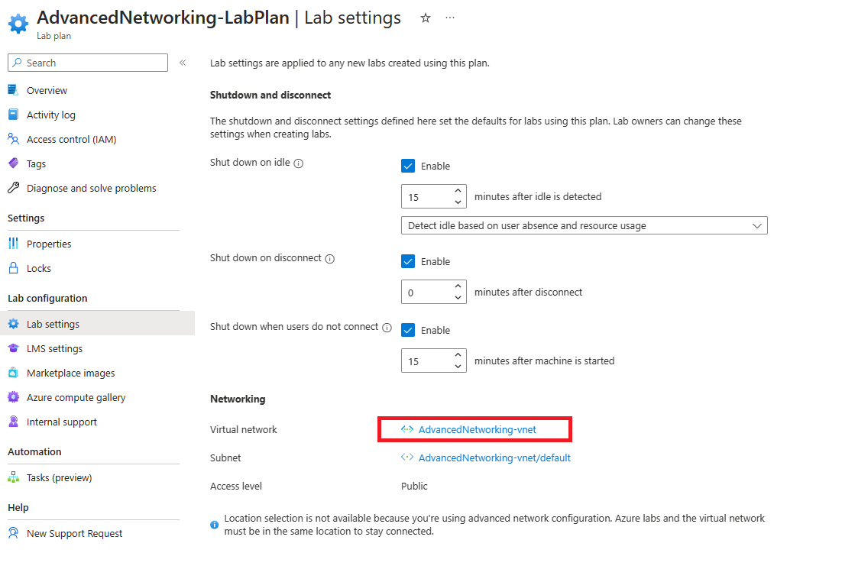This screenshot has height=582, width=842.
Task: Select the Activity log sidebar item
Action: (51, 114)
